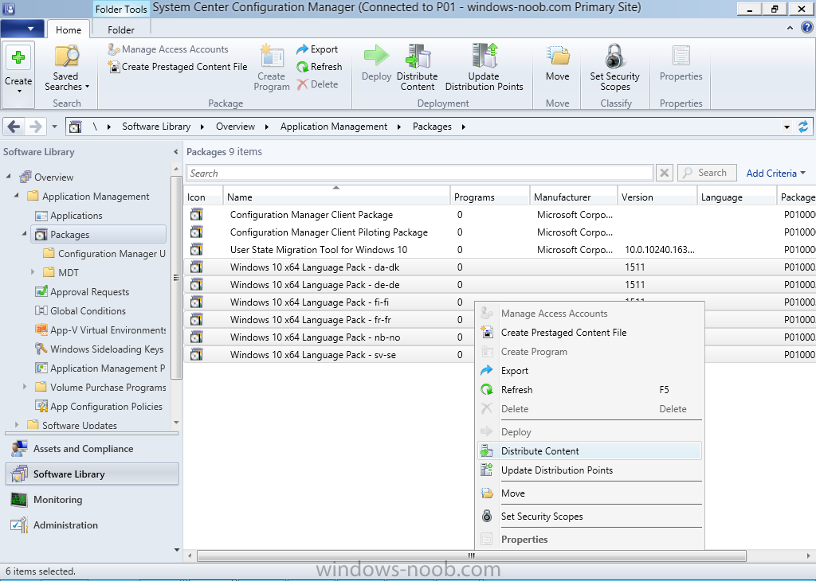This screenshot has width=816, height=581.
Task: Switch to the Home ribbon tab
Action: 69,29
